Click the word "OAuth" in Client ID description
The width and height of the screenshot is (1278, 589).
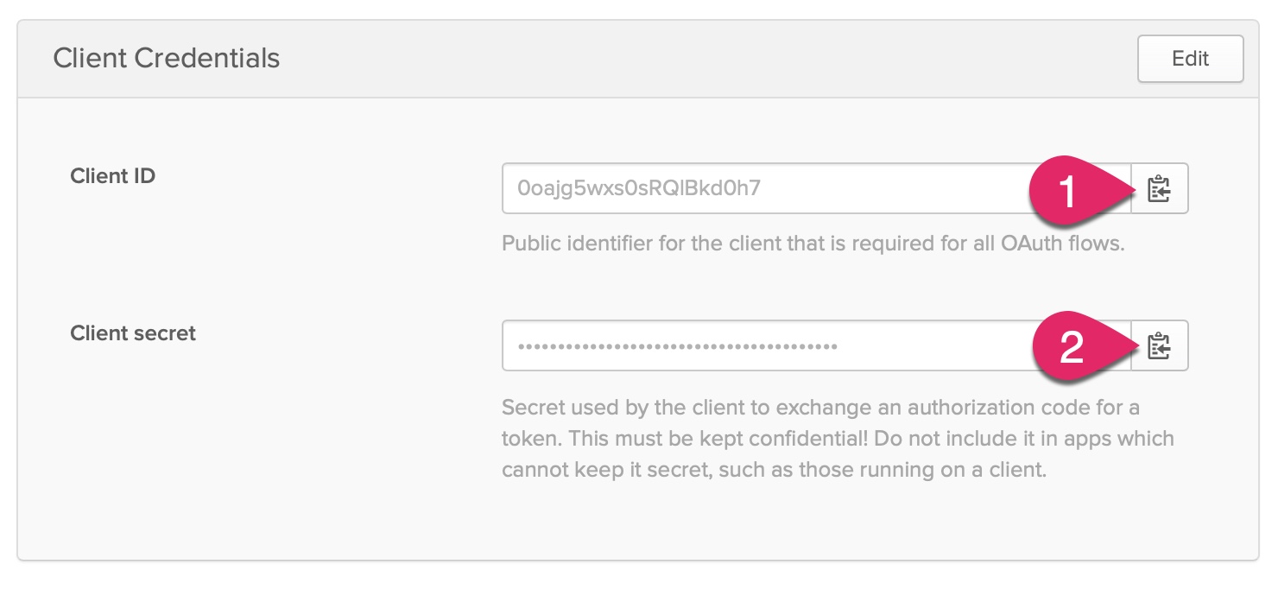click(1030, 243)
